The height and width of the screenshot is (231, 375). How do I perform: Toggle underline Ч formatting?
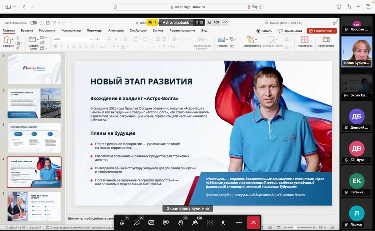pyautogui.click(x=67, y=47)
